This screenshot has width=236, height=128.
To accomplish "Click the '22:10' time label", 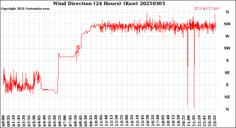I will 199,121.
